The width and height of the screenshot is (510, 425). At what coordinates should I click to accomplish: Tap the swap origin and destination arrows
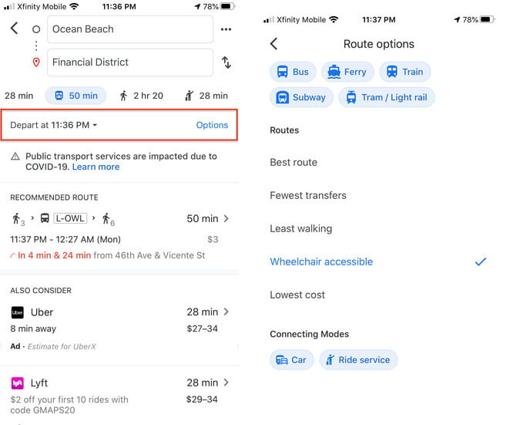[226, 62]
